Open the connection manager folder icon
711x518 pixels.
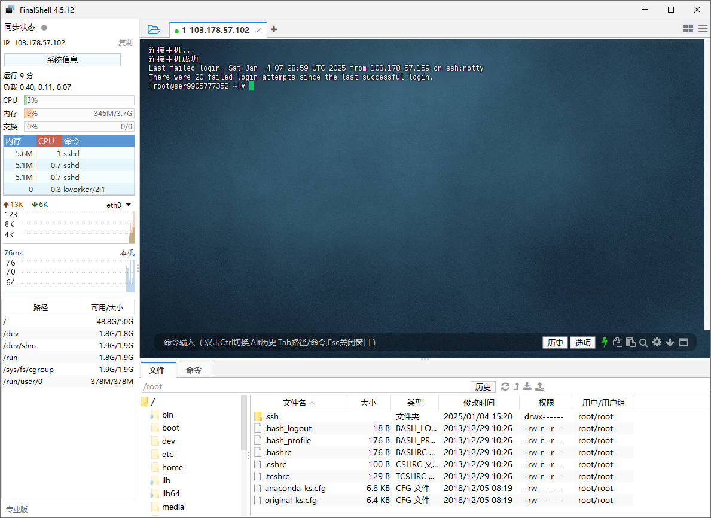[x=154, y=29]
